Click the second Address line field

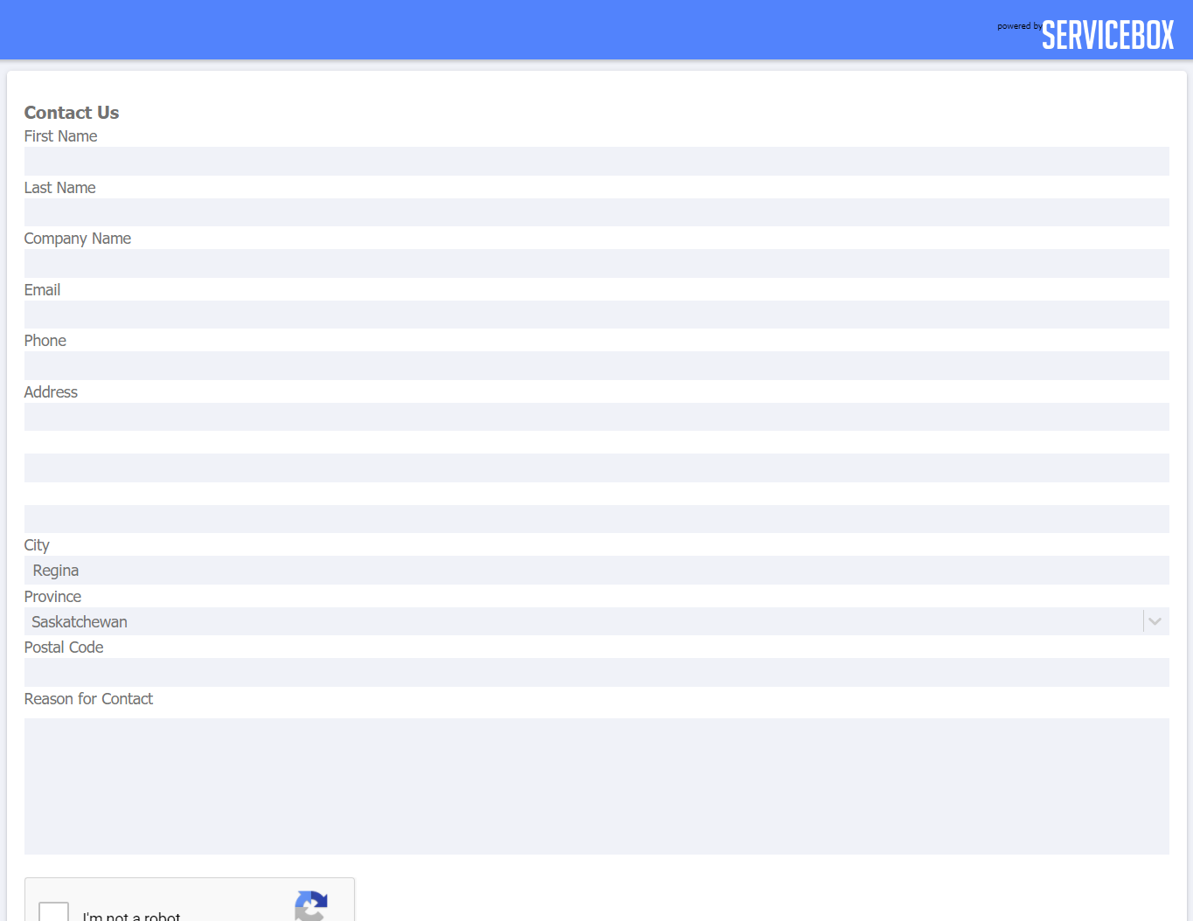pyautogui.click(x=596, y=467)
